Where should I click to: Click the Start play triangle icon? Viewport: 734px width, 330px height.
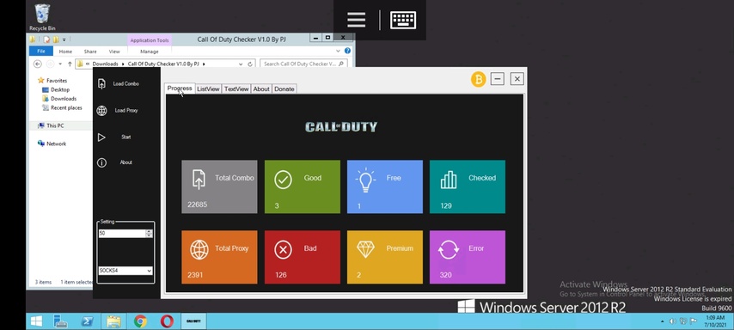click(101, 137)
